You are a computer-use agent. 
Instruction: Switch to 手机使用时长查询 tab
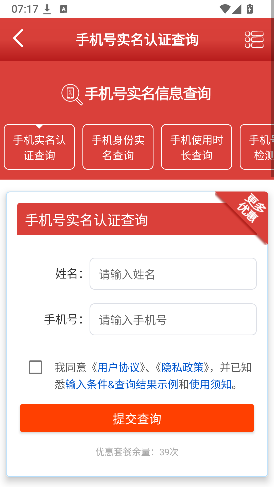coord(197,147)
